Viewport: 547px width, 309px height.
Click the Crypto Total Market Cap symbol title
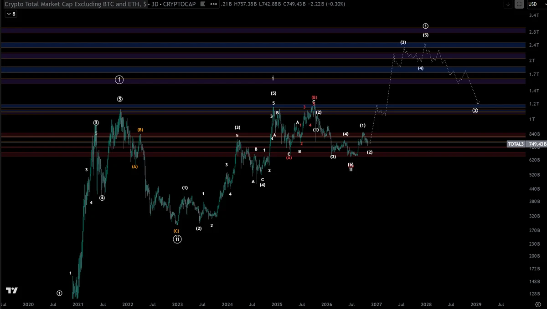[x=75, y=4]
